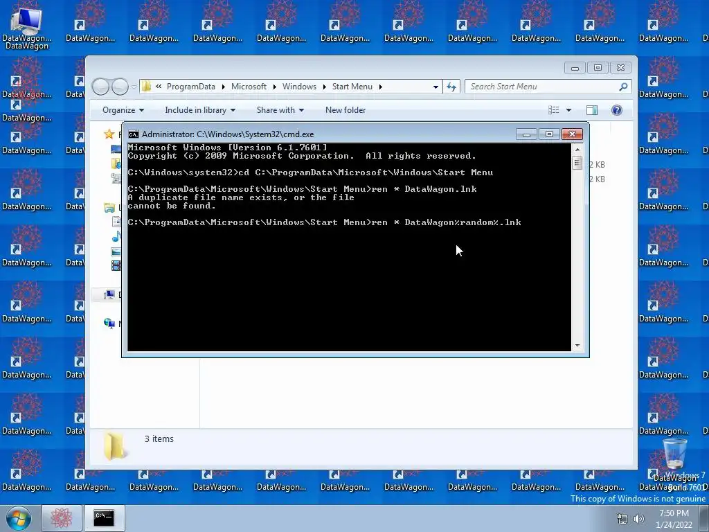Image resolution: width=709 pixels, height=532 pixels.
Task: Expand the arrow after ProgramData breadcrumb
Action: (x=224, y=87)
